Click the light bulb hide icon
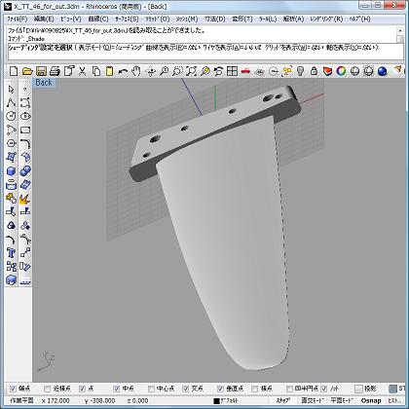 [300, 71]
